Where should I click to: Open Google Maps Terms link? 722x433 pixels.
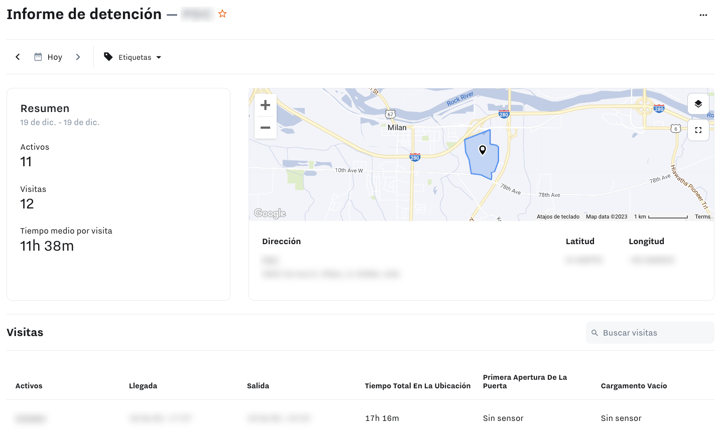(702, 217)
